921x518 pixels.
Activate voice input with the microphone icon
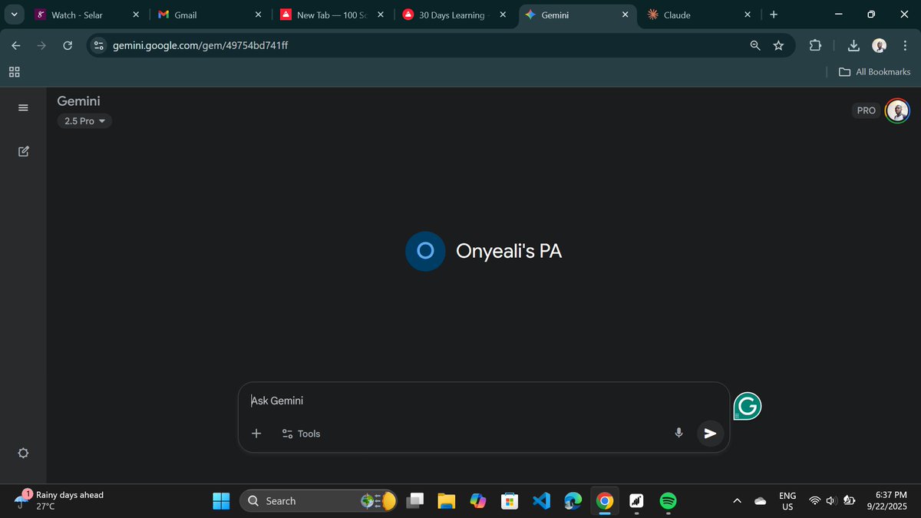pyautogui.click(x=678, y=433)
